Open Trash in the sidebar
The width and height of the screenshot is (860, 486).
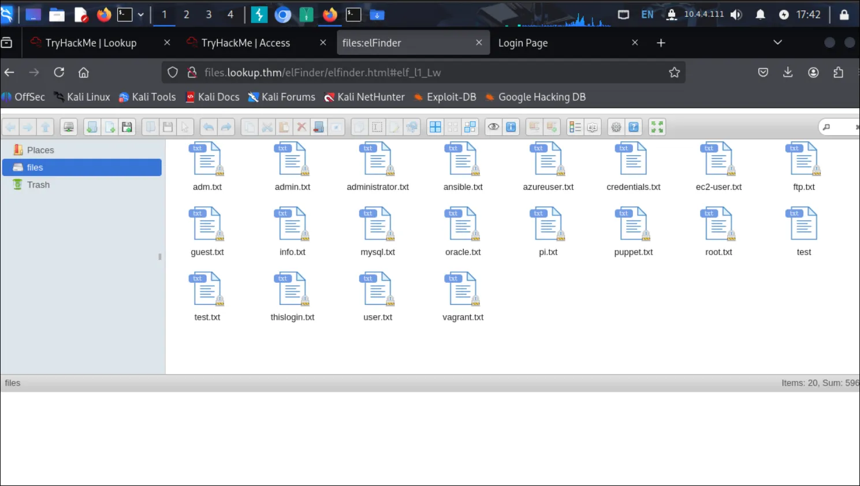pos(81,185)
